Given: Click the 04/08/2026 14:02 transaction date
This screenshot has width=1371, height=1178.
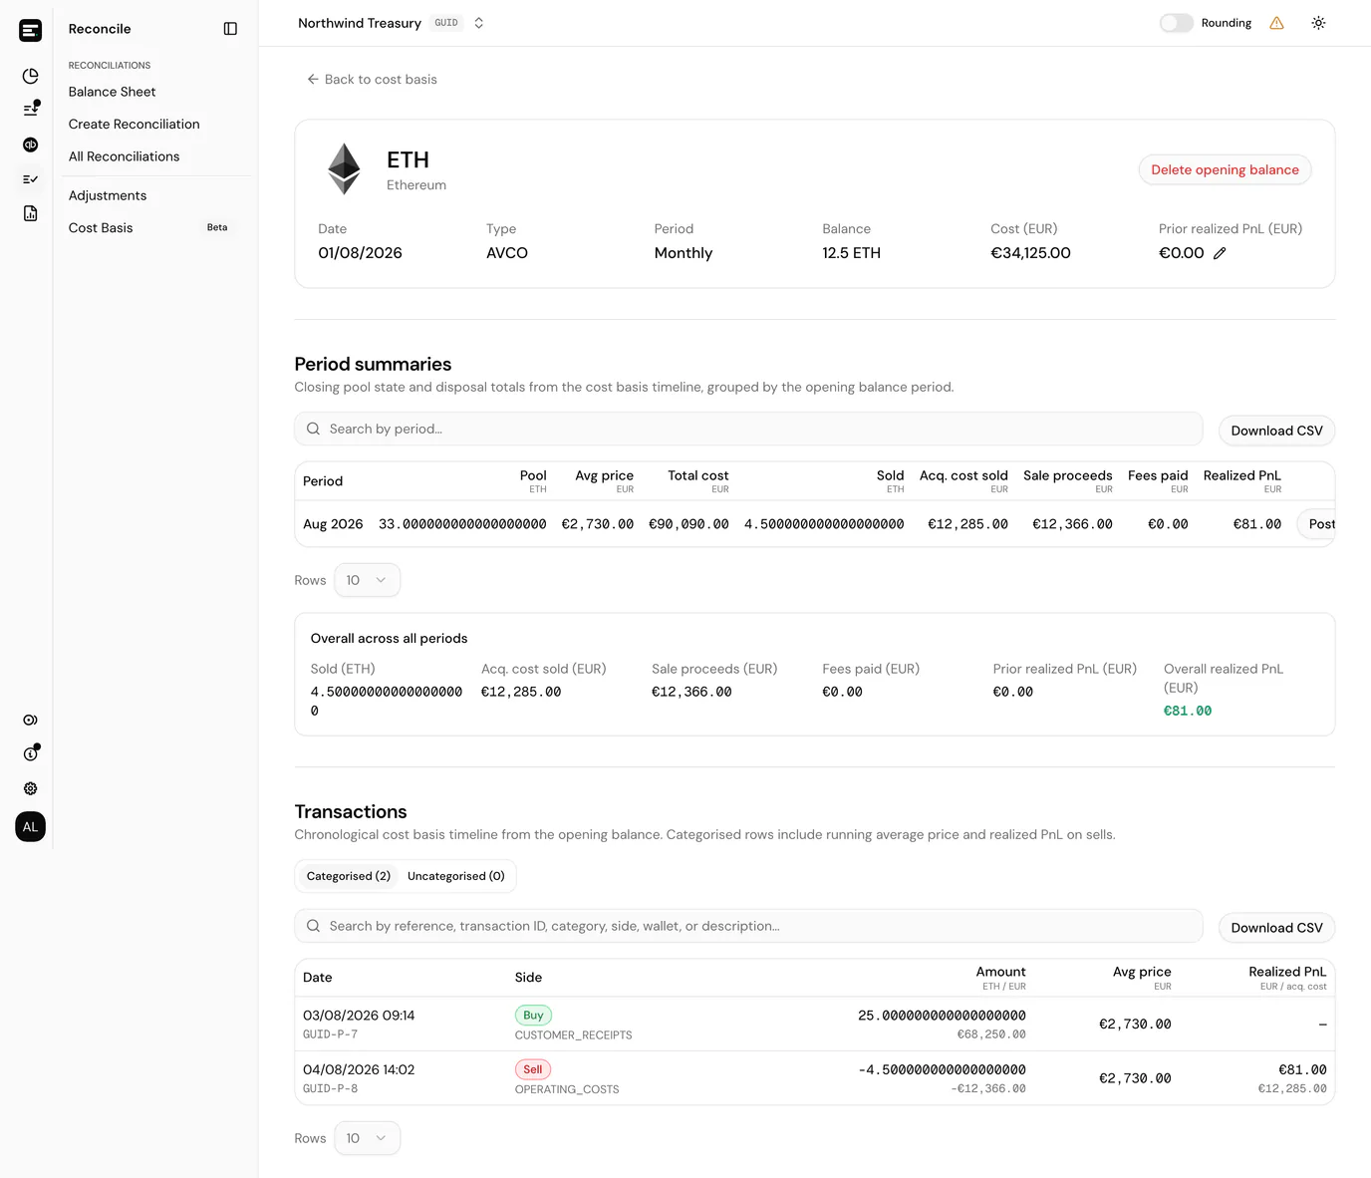Looking at the screenshot, I should [359, 1069].
